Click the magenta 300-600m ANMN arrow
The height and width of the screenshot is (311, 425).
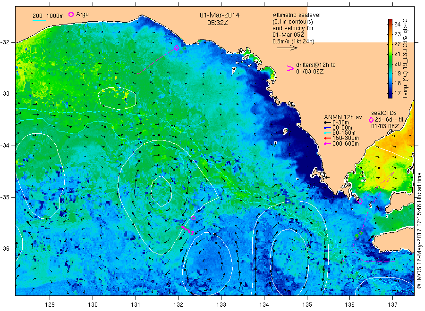pos(327,144)
